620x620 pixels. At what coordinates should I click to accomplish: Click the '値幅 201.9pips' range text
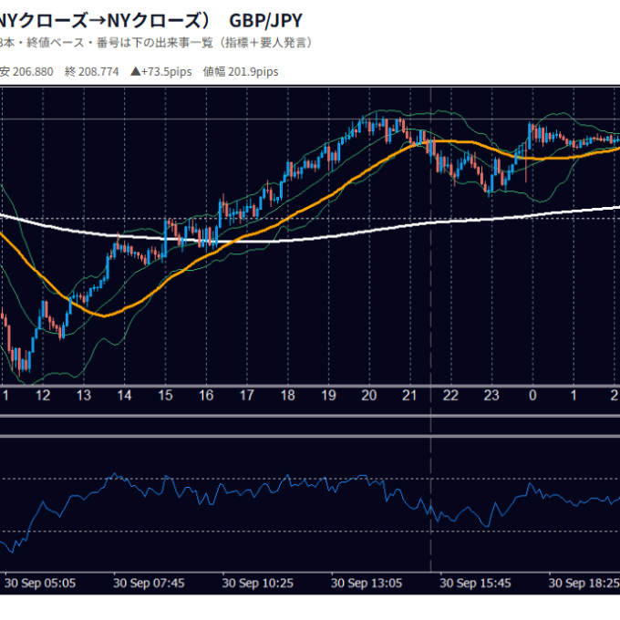tap(241, 71)
